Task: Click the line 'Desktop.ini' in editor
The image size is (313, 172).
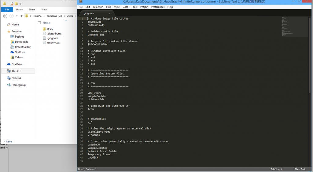Action: click(x=96, y=35)
